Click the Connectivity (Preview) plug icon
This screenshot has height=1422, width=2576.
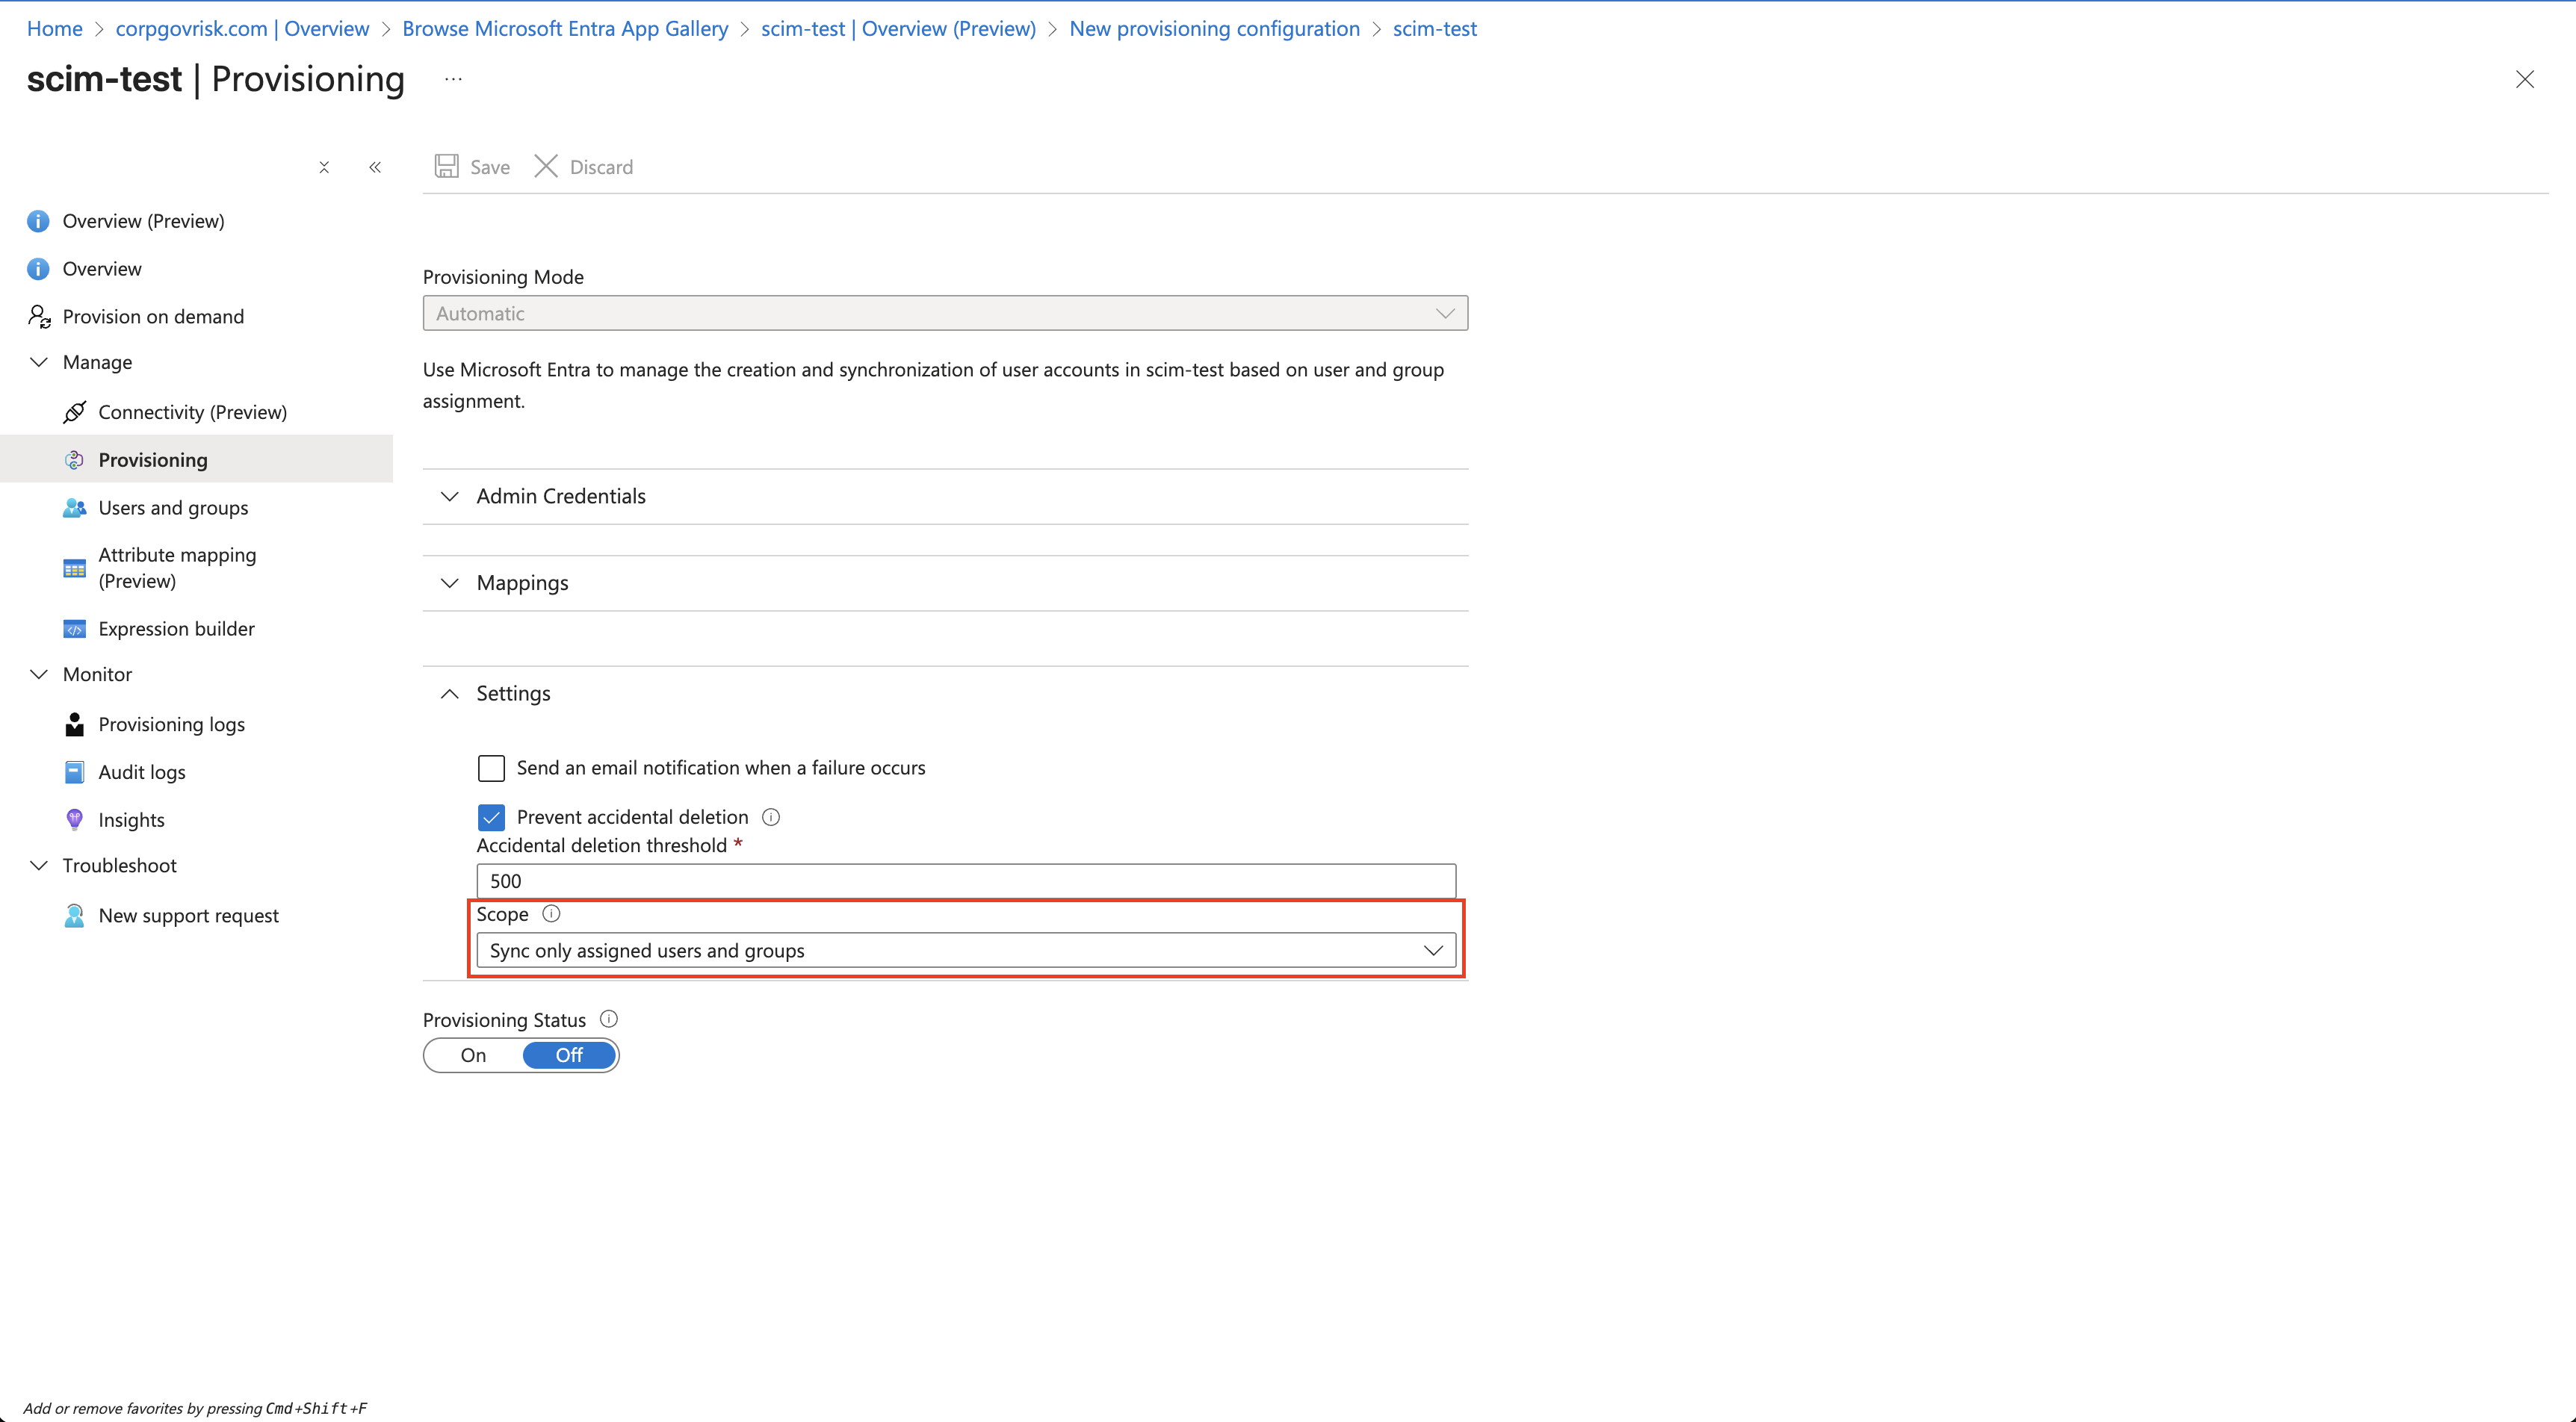click(x=74, y=412)
